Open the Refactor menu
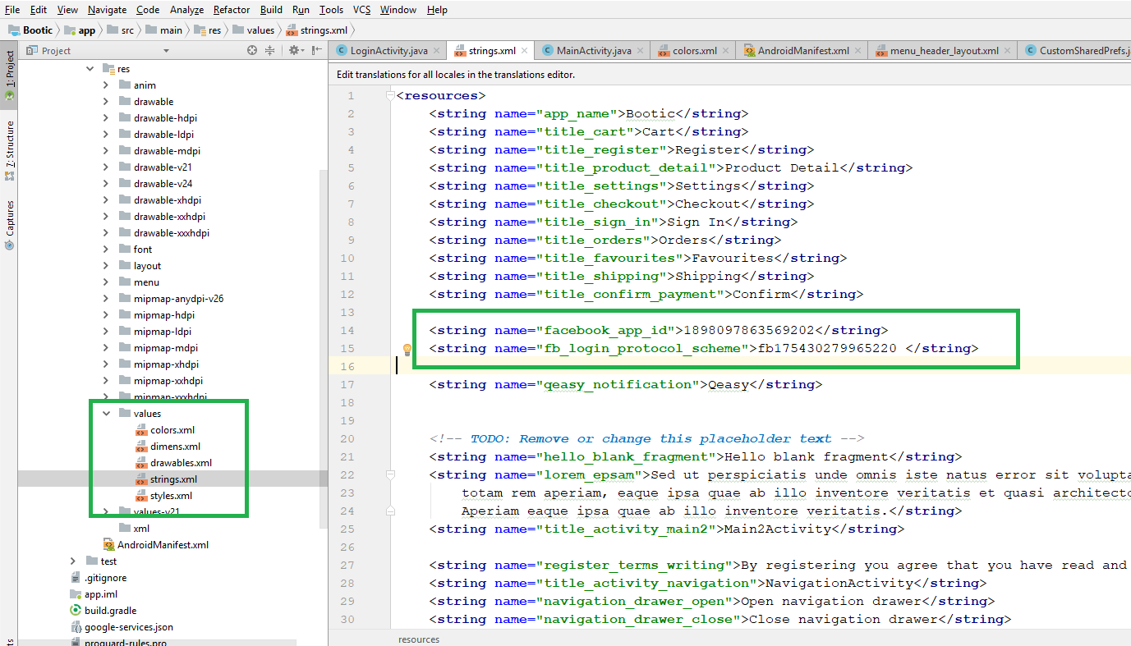 [232, 10]
